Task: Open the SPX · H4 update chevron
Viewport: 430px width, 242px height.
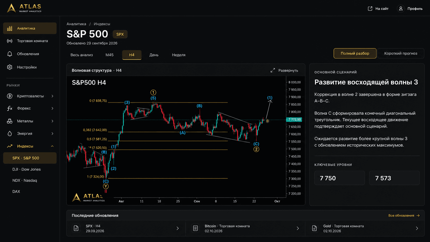Action: tap(178, 228)
